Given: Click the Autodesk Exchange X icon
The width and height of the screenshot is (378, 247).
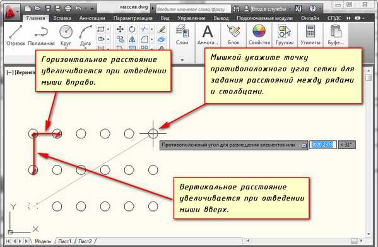Looking at the screenshot, I should [298, 9].
